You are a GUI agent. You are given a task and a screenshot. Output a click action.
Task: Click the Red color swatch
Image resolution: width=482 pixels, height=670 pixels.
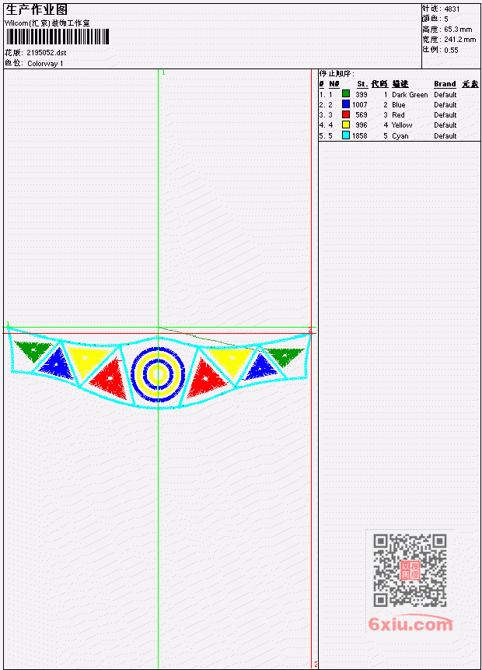346,114
